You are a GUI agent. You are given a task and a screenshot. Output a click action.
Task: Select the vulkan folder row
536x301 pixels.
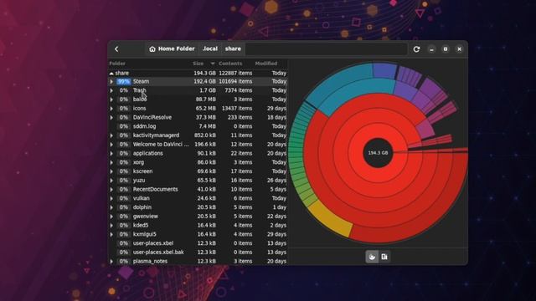[198, 198]
